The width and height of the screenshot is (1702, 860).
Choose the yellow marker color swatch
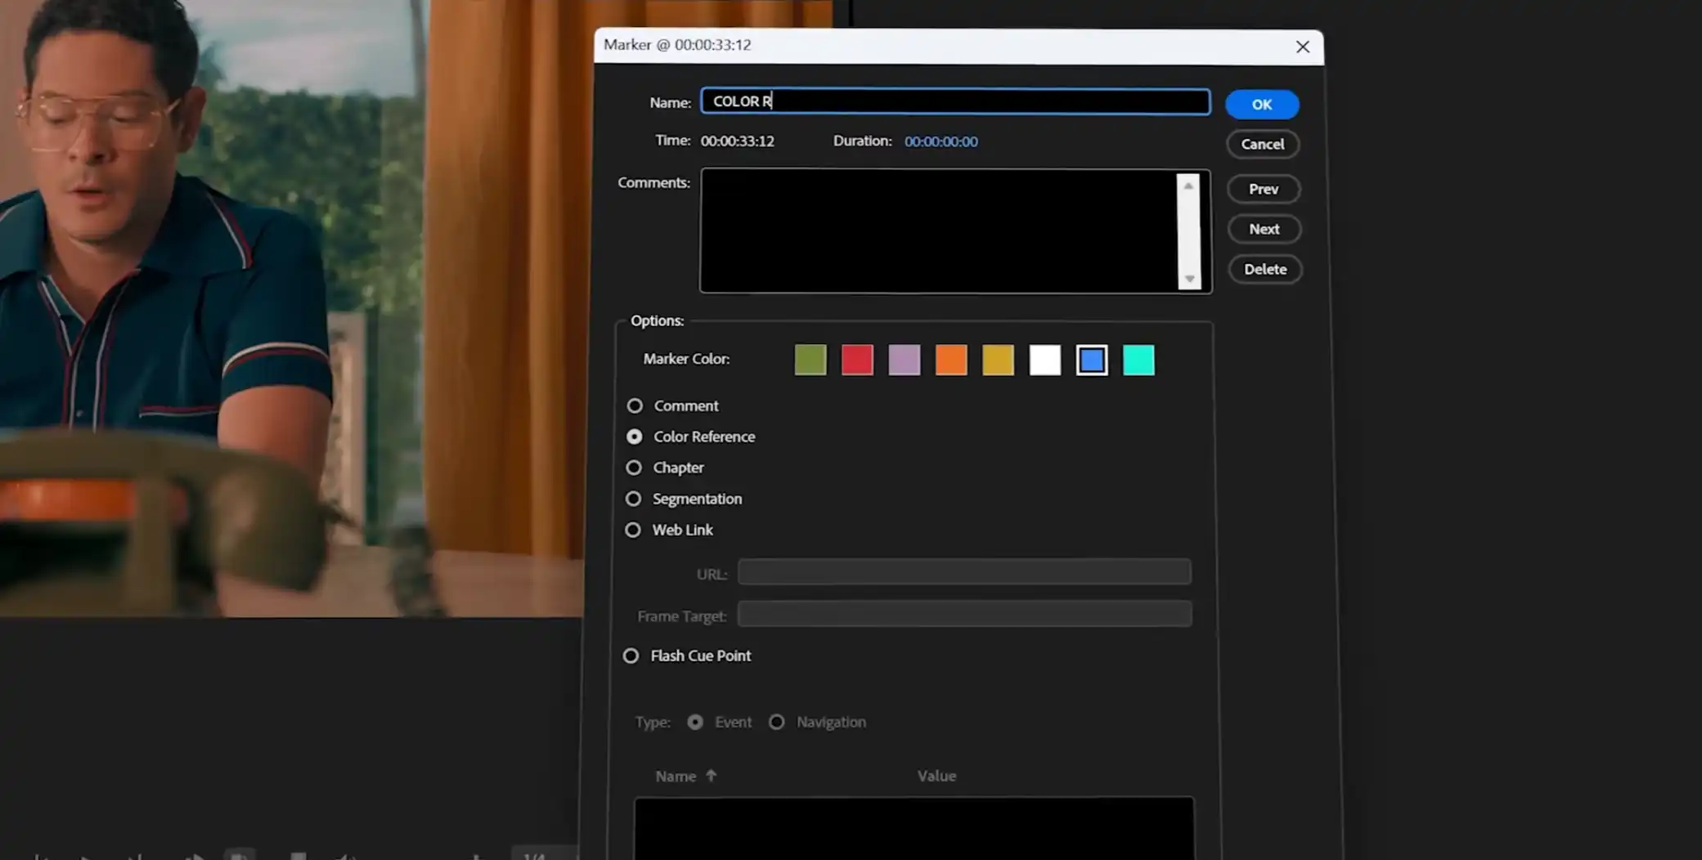[x=998, y=360]
